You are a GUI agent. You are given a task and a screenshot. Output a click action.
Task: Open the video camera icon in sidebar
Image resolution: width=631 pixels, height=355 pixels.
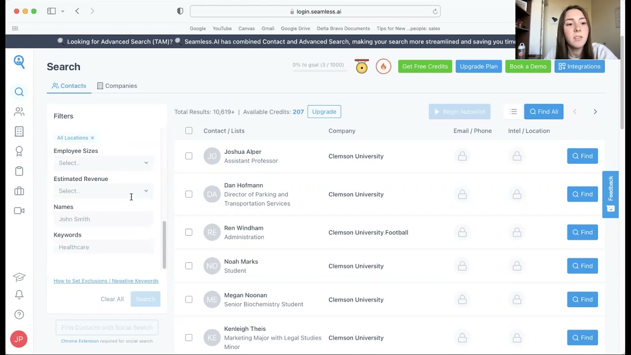[x=19, y=211]
